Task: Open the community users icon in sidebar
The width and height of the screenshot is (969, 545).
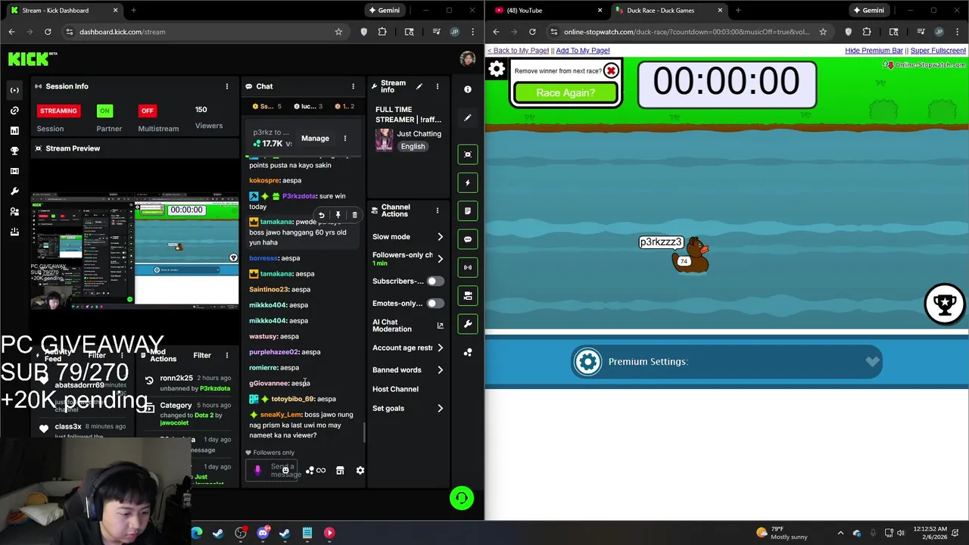Action: tap(14, 212)
